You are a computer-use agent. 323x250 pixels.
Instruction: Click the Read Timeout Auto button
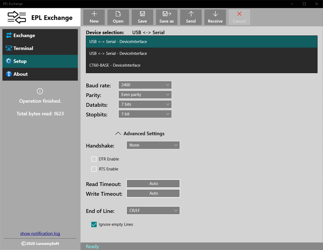pyautogui.click(x=153, y=183)
